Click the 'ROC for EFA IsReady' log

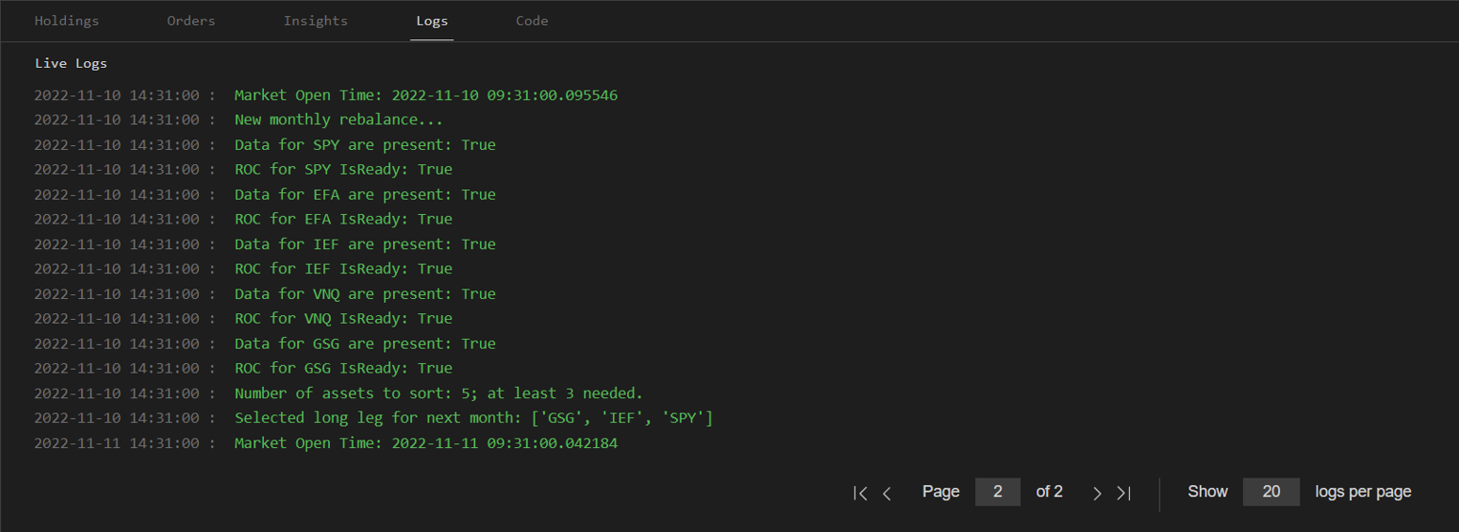tap(343, 220)
